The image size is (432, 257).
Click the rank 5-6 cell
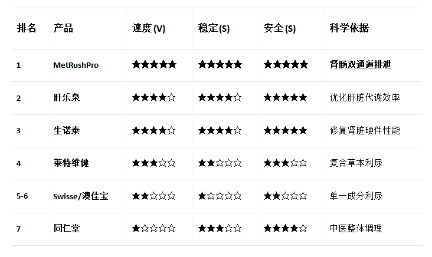coord(22,196)
